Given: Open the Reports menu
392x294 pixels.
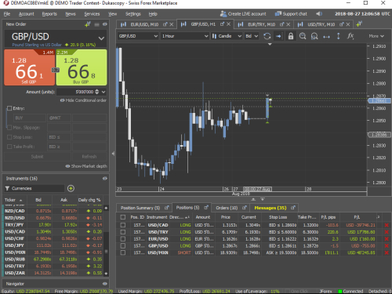Looking at the screenshot, I should pos(49,14).
